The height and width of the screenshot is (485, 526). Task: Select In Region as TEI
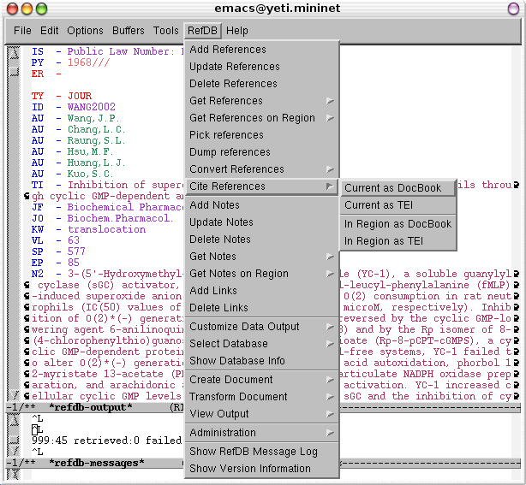(x=384, y=241)
